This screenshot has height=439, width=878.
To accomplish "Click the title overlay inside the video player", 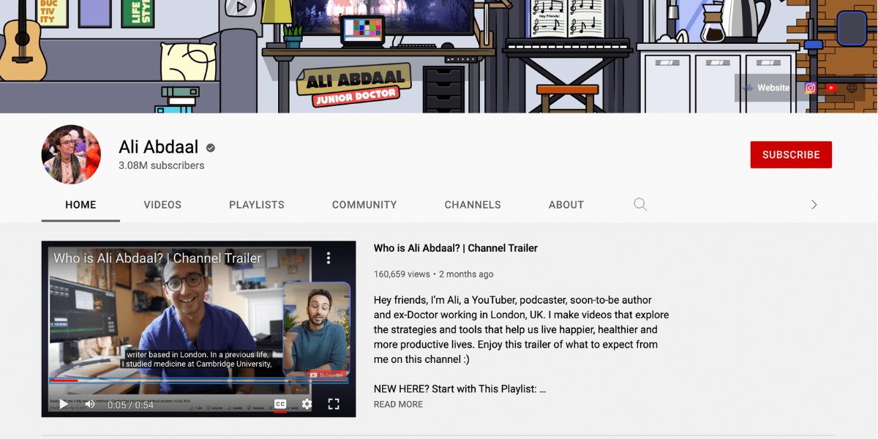I will click(x=157, y=258).
